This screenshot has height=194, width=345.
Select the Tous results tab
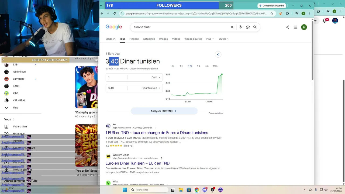click(122, 39)
